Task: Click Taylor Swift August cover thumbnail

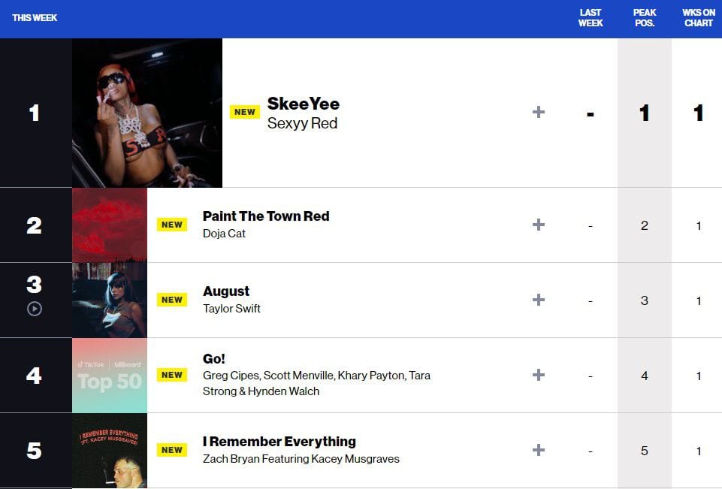Action: point(110,300)
